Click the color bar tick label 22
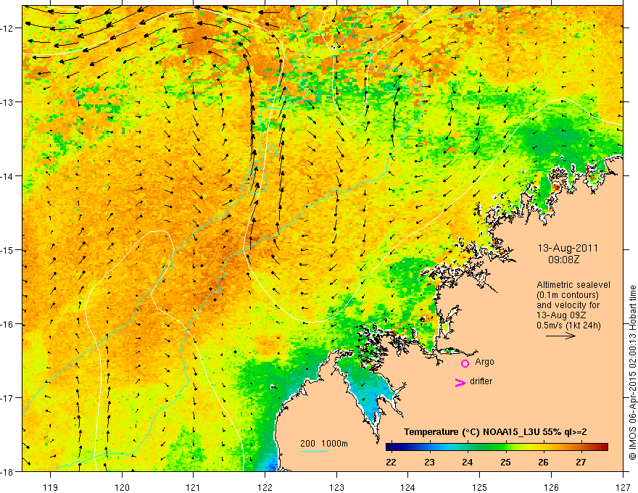The height and width of the screenshot is (493, 638). pos(391,462)
